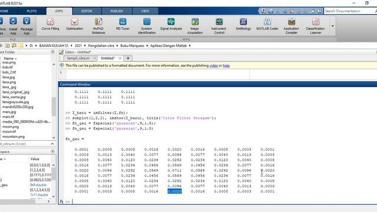
Task: Collapse the file details panel chevron
Action: 52,144
